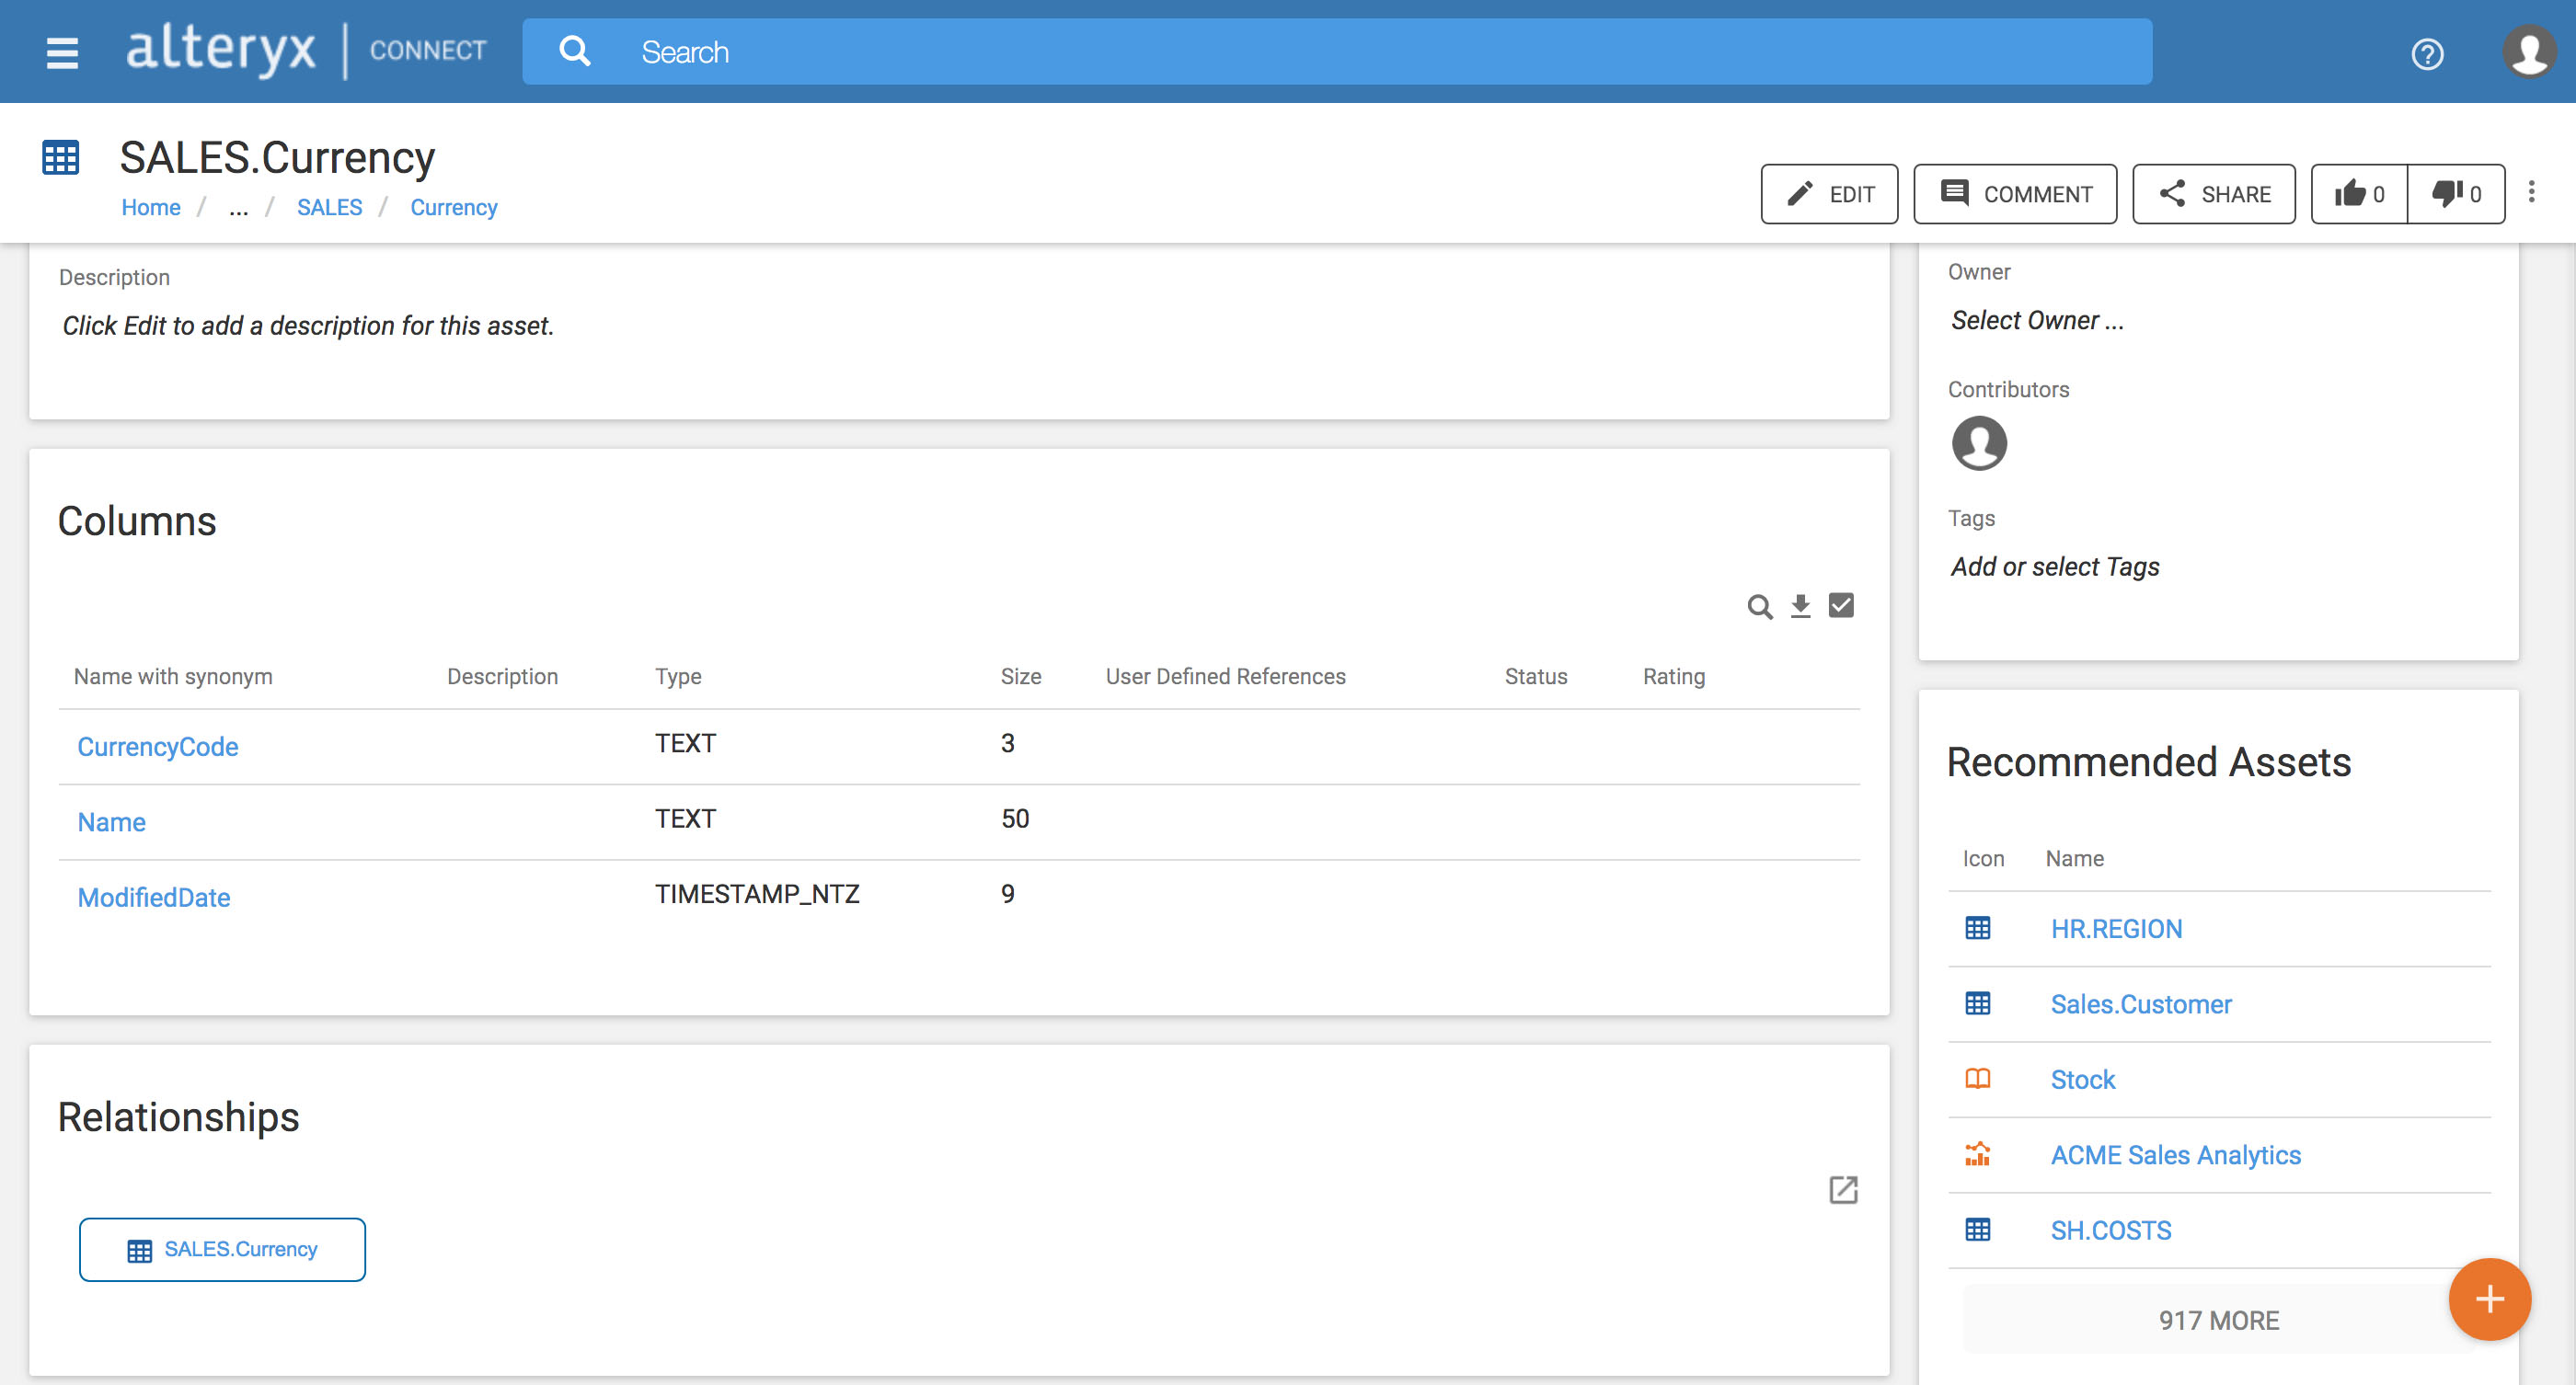Go to the Home breadcrumb
The height and width of the screenshot is (1385, 2576).
coord(151,207)
